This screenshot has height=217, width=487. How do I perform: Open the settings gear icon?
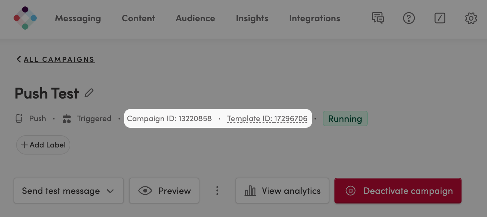click(471, 18)
